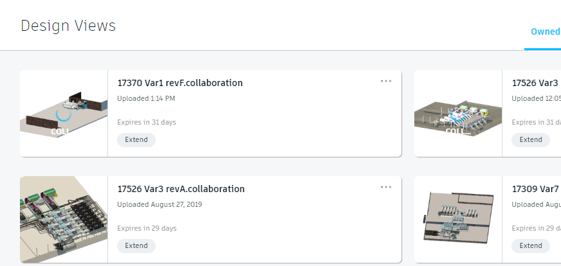Extend the 17526 Var3 revA.collaboration view
Viewport: 561px width, 266px height.
[136, 245]
